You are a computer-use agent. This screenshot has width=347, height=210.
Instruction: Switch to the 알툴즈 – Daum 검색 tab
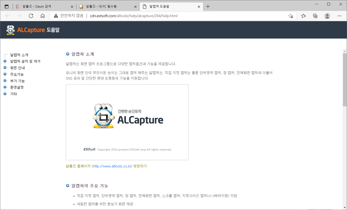coord(45,6)
